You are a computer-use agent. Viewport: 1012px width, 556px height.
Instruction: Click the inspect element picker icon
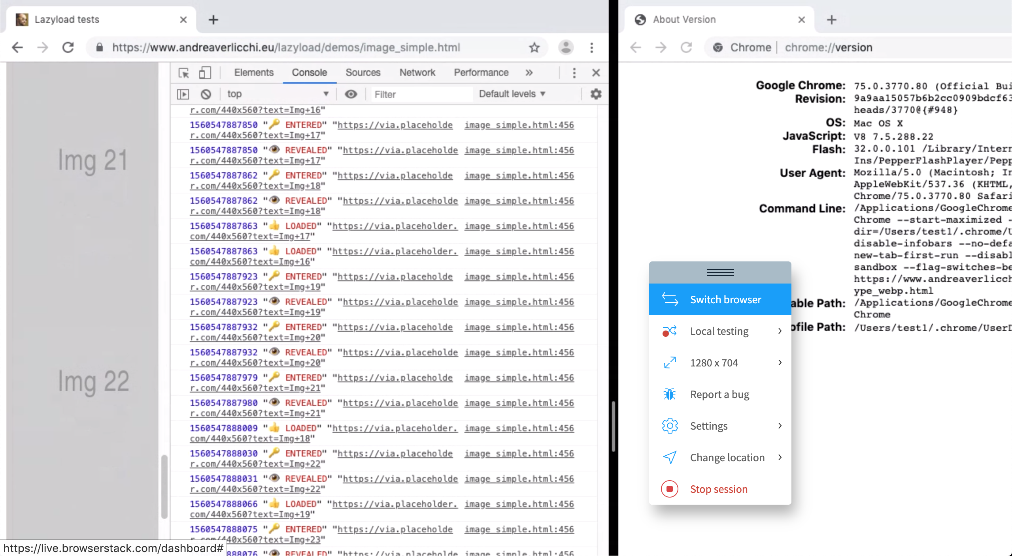pos(184,73)
